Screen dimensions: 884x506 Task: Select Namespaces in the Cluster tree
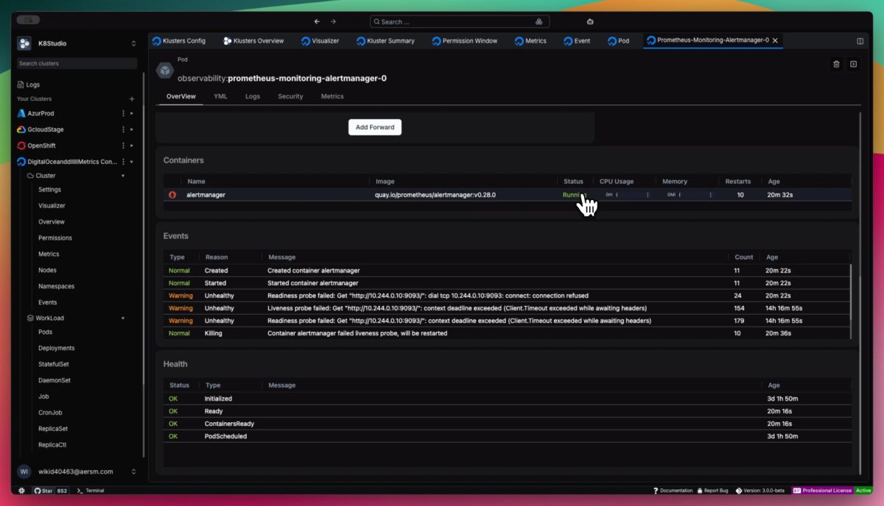[x=56, y=287]
